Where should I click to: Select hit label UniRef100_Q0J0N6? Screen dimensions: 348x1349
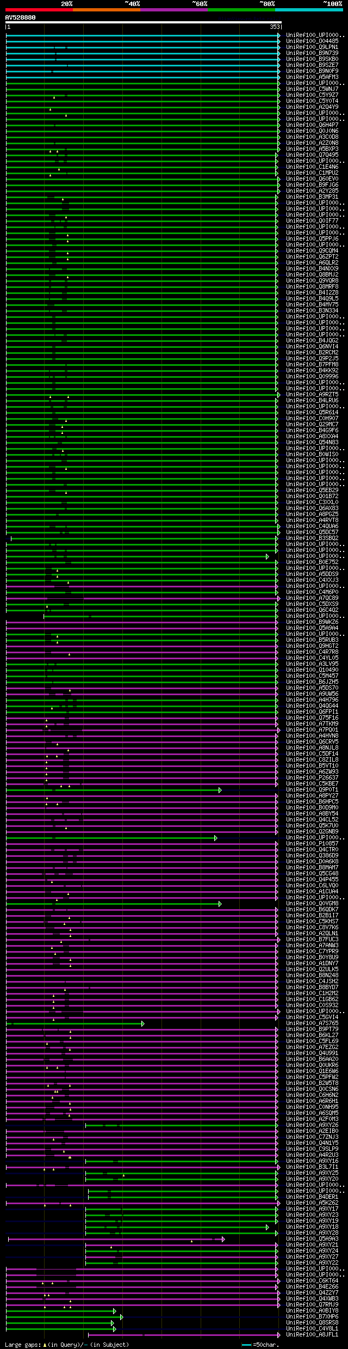point(312,131)
